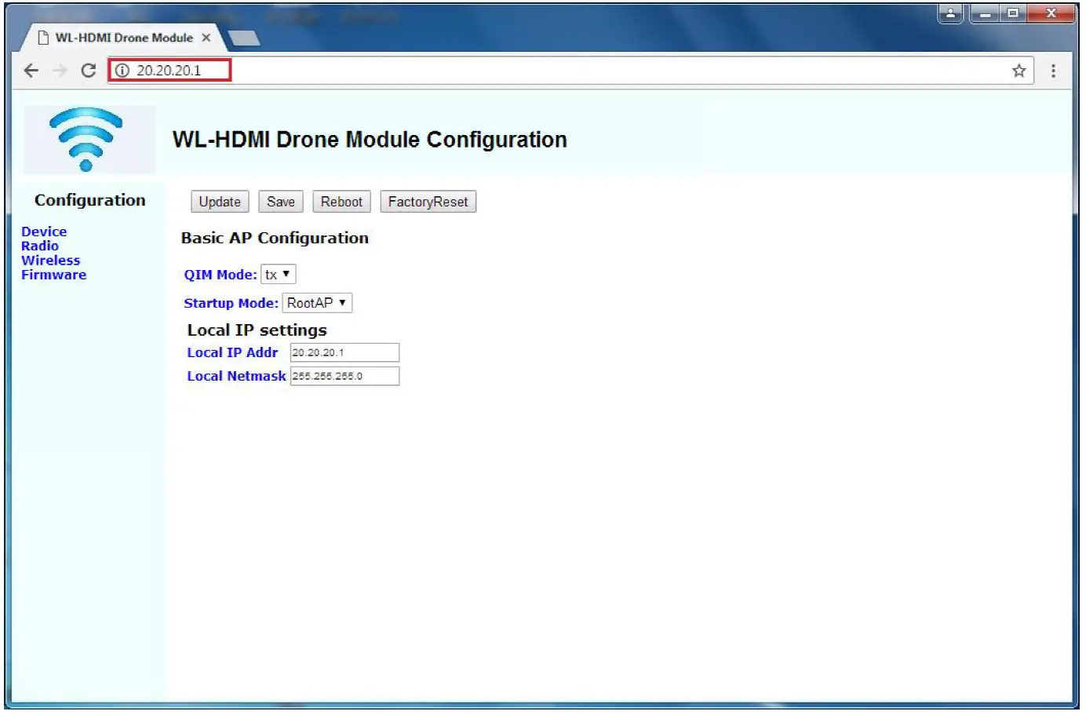1086x715 pixels.
Task: Click the Local IP Addr input field
Action: [x=344, y=352]
